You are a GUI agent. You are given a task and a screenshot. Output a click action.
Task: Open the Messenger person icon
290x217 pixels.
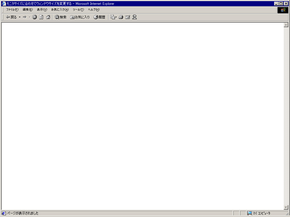[135, 17]
